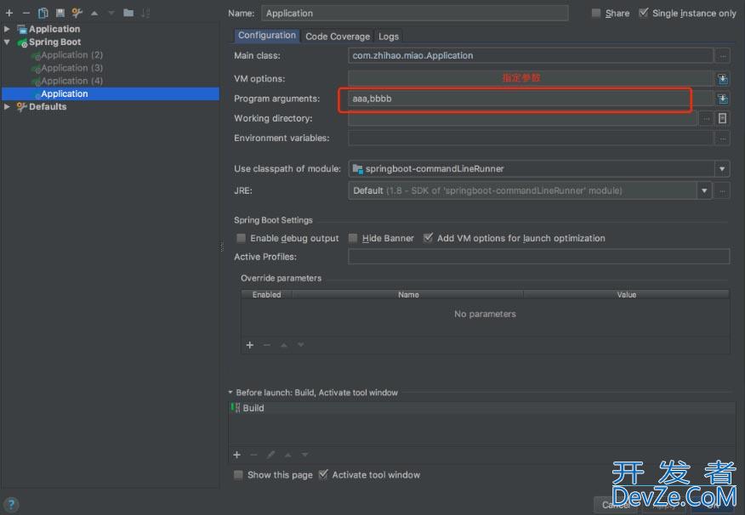Select Application (2) in Spring Boot tree
This screenshot has width=745, height=515.
point(71,55)
